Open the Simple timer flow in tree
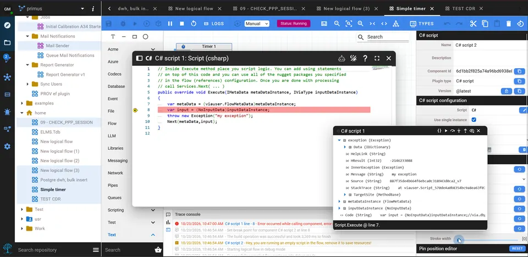This screenshot has width=528, height=257. click(53, 189)
